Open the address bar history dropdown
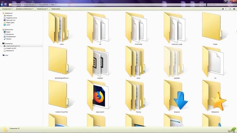This screenshot has width=237, height=133. (202, 5)
